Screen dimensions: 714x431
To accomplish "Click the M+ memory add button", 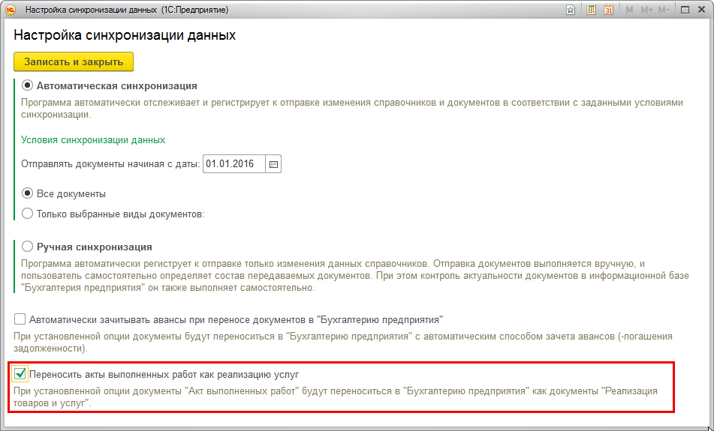I will pos(646,10).
